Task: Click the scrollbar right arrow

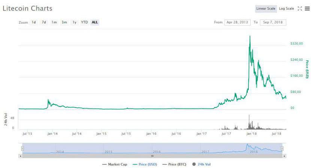Action: tap(284, 156)
